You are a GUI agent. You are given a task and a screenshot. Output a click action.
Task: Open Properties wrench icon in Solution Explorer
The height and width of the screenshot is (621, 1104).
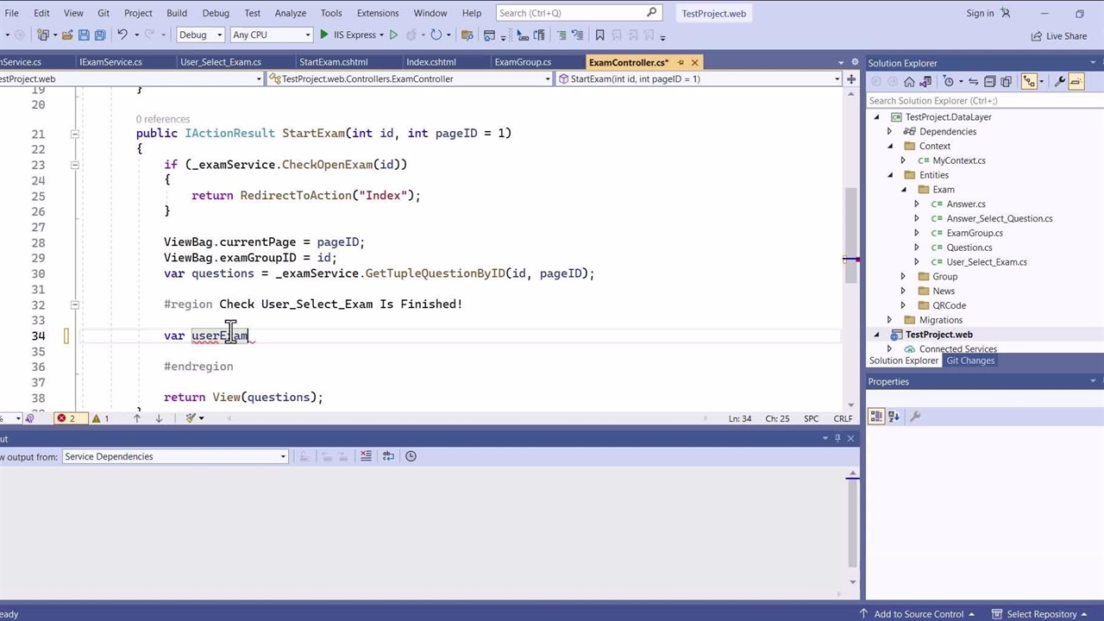coord(1057,81)
